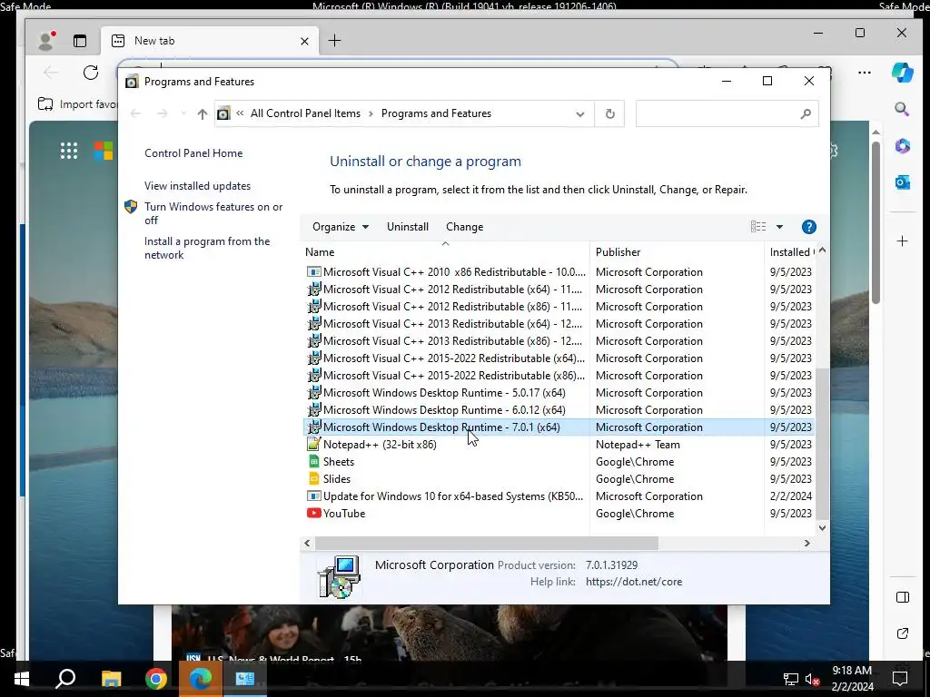
Task: Click the search magnifier in Control Panel
Action: point(805,113)
